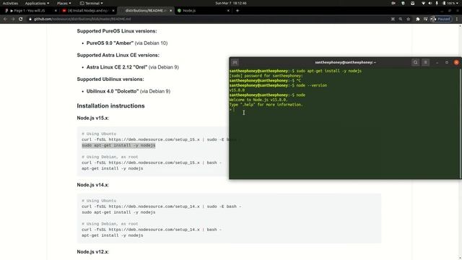This screenshot has width=462, height=260.
Task: Click 'PureOS 9.0 Amber' list item
Action: point(127,43)
